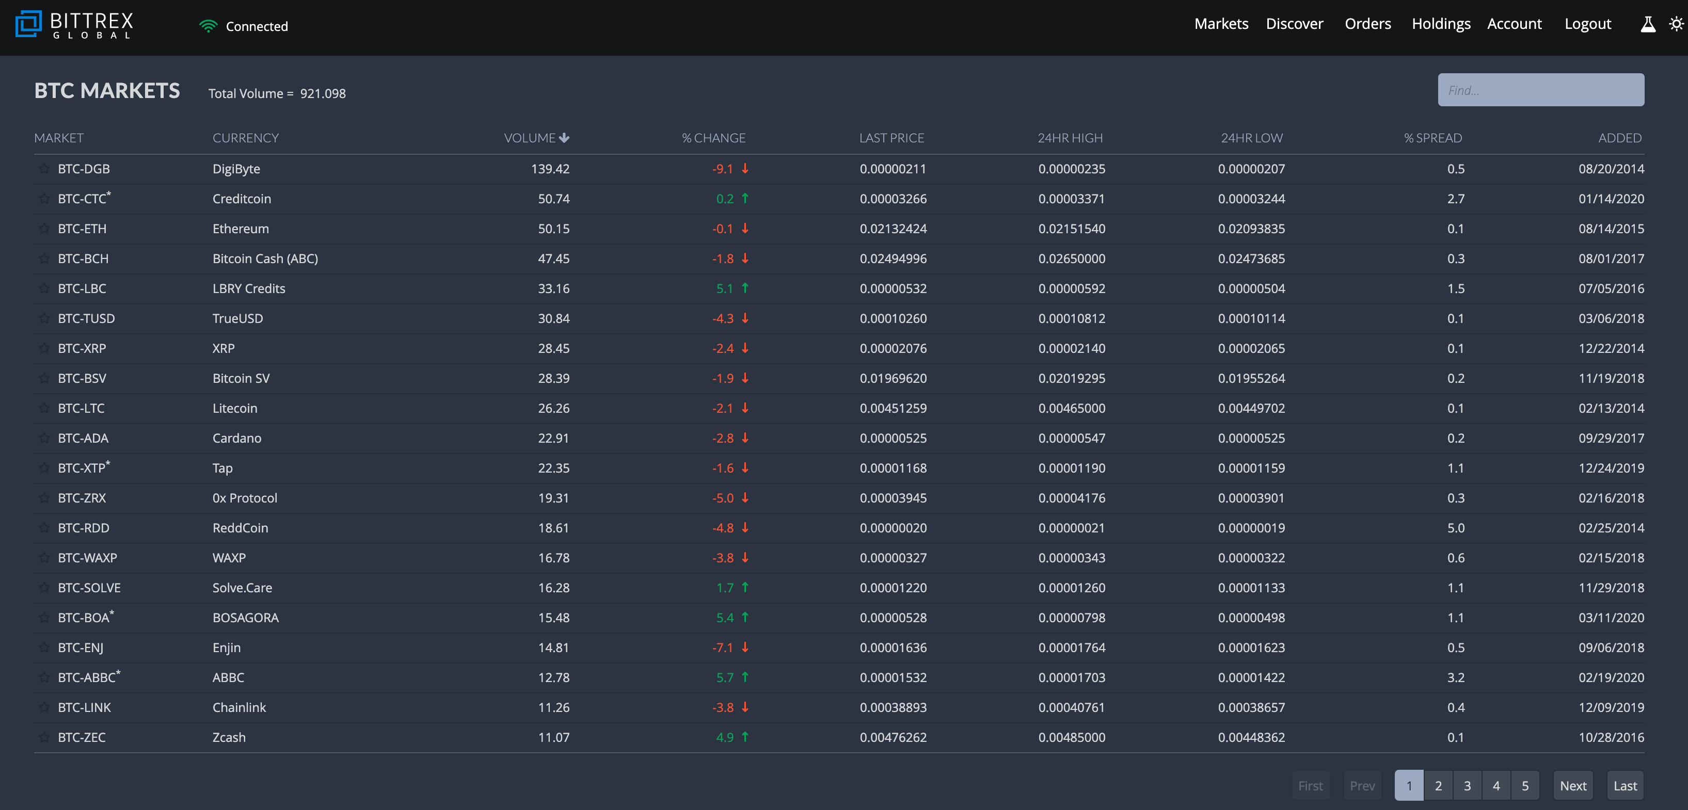The image size is (1688, 810).
Task: Jump to page 3 of results
Action: [x=1467, y=786]
